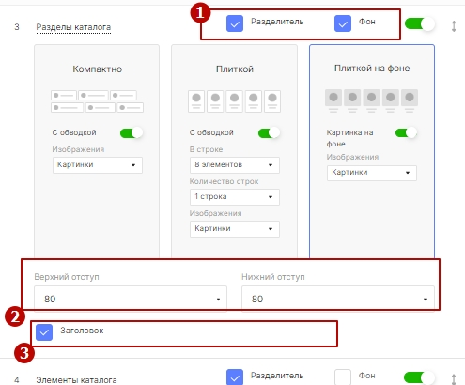The width and height of the screenshot is (465, 385).
Task: Click the reorder arrows for Элементы каталога
Action: pos(454,379)
